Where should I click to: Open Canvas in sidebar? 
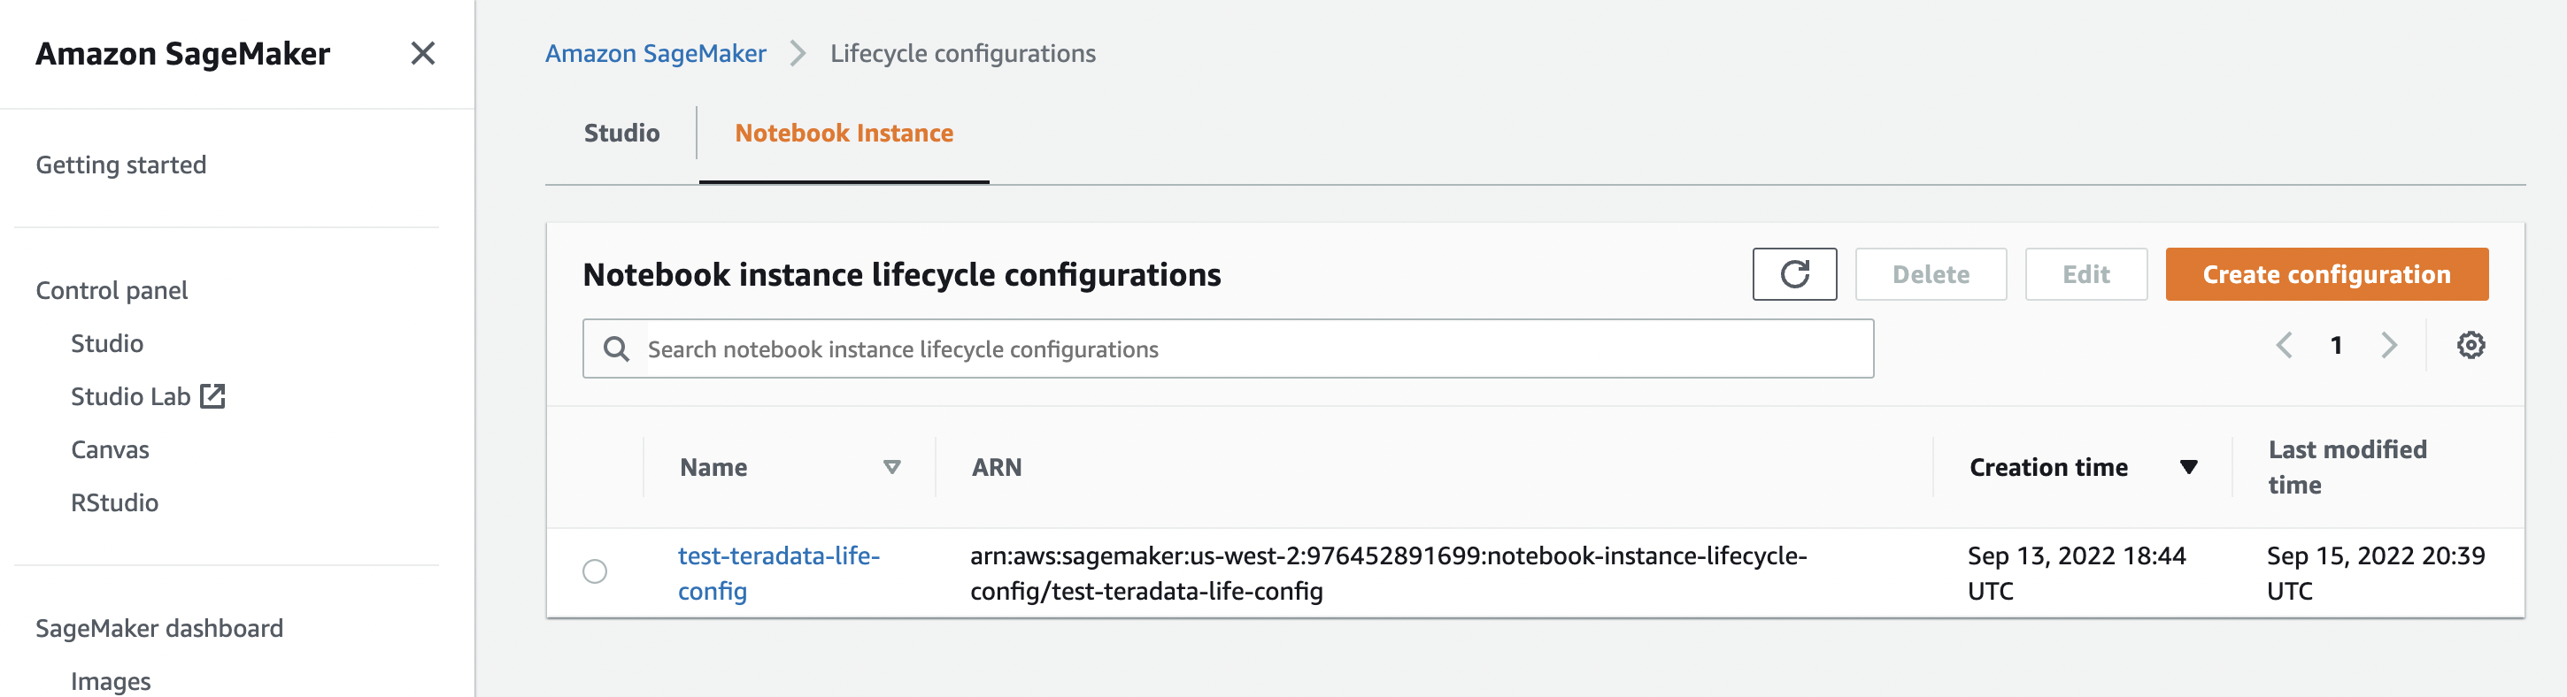(x=110, y=450)
